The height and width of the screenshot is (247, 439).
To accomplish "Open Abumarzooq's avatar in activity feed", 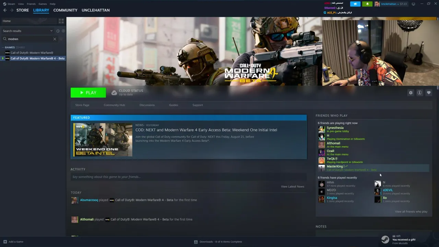I will click(x=74, y=200).
